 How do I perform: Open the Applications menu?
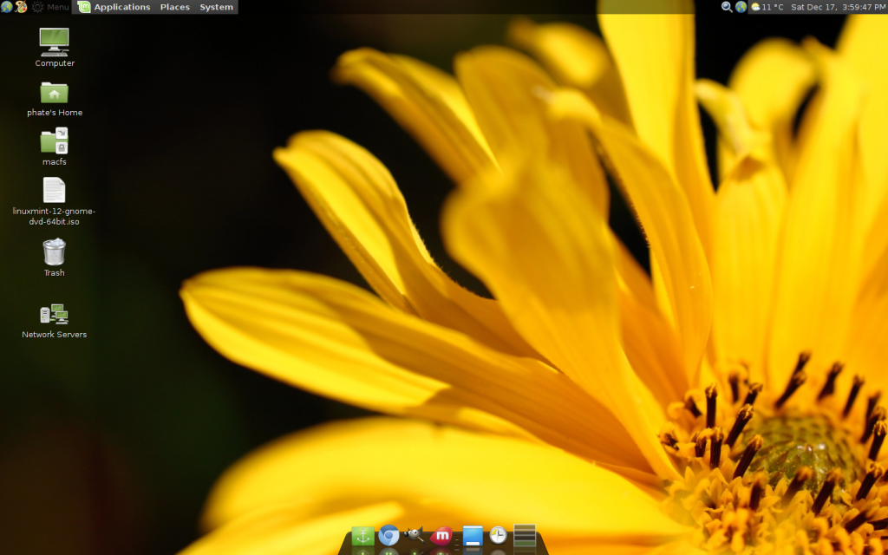(115, 7)
